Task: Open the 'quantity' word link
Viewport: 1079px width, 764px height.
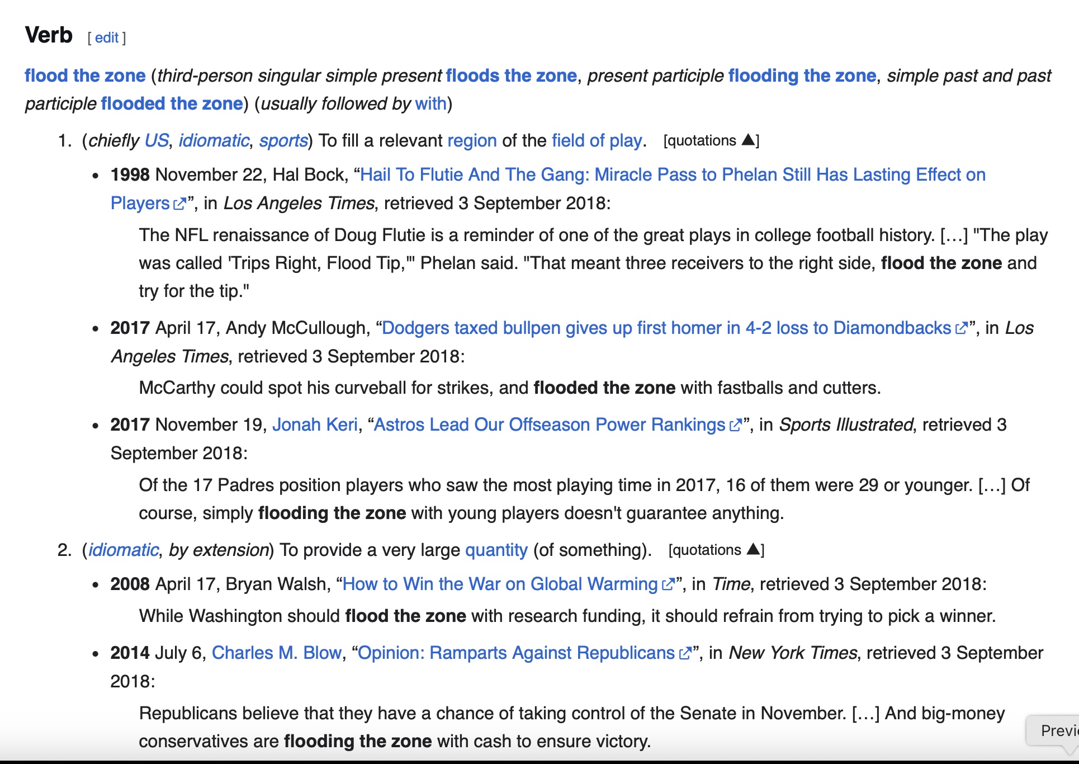Action: (496, 550)
